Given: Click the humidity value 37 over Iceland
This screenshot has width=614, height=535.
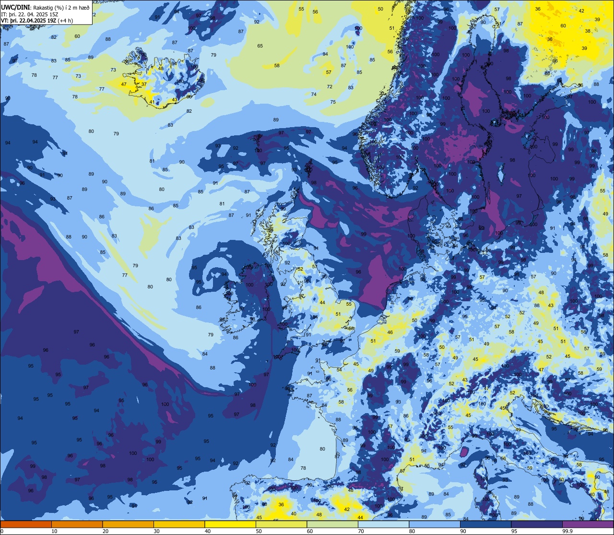Looking at the screenshot, I should pyautogui.click(x=144, y=84).
